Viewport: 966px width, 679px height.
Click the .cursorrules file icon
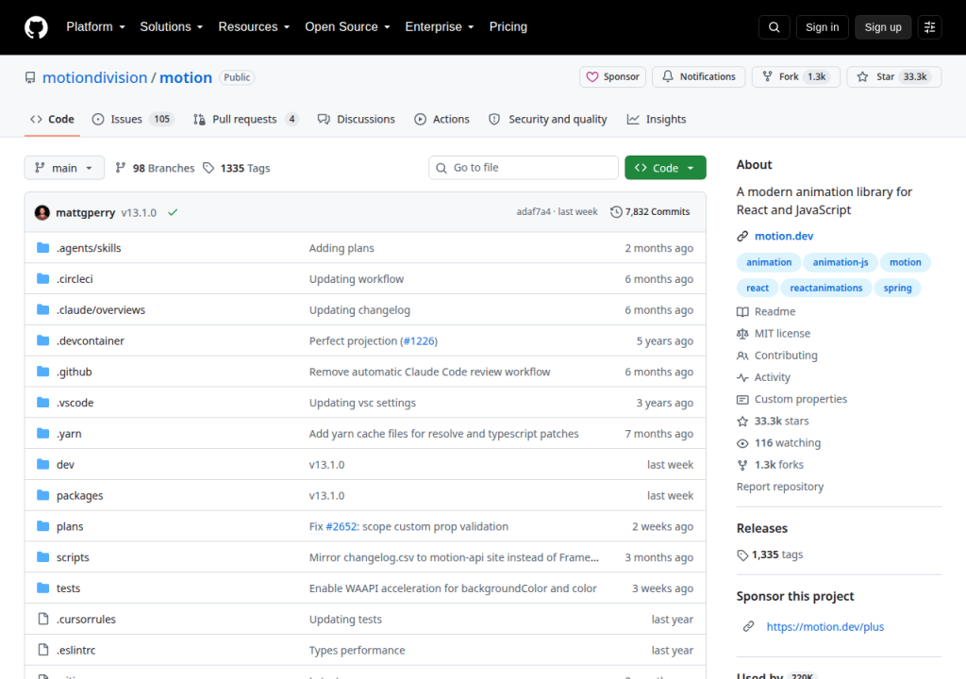43,619
